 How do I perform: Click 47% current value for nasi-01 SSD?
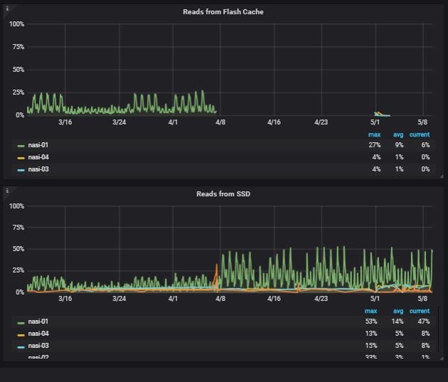424,322
